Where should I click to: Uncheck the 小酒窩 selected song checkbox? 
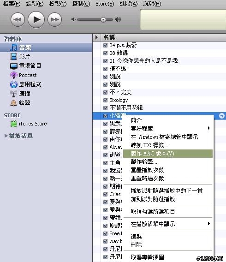(105, 116)
